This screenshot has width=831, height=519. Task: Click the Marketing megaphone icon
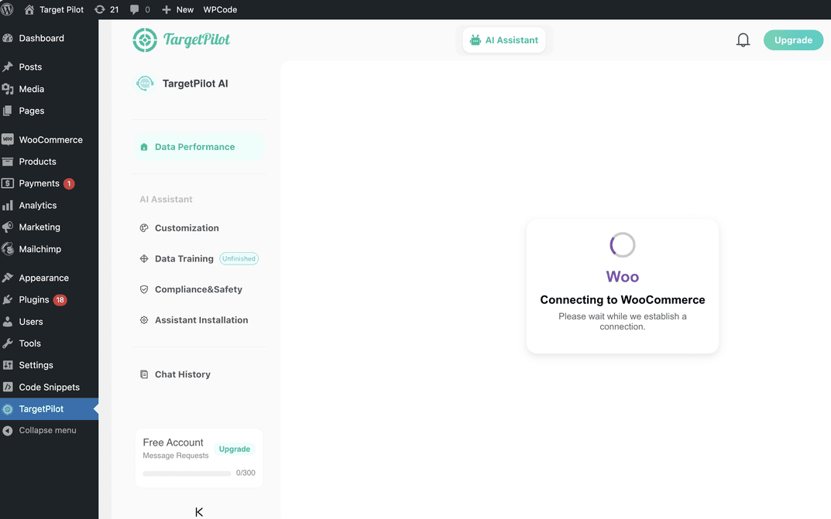coord(8,227)
